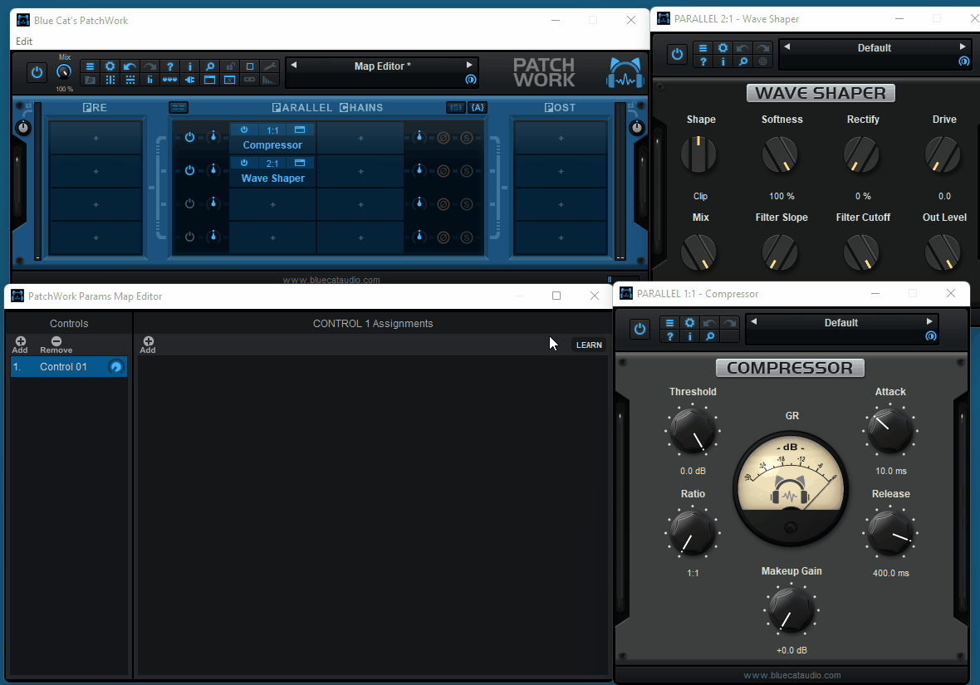
Task: Select next preset after Map Editor
Action: 469,65
